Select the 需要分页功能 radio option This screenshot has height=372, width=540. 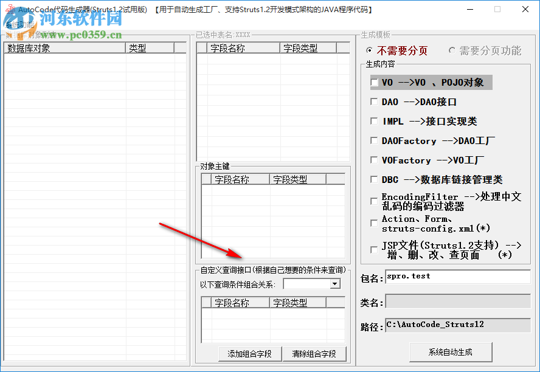point(452,50)
